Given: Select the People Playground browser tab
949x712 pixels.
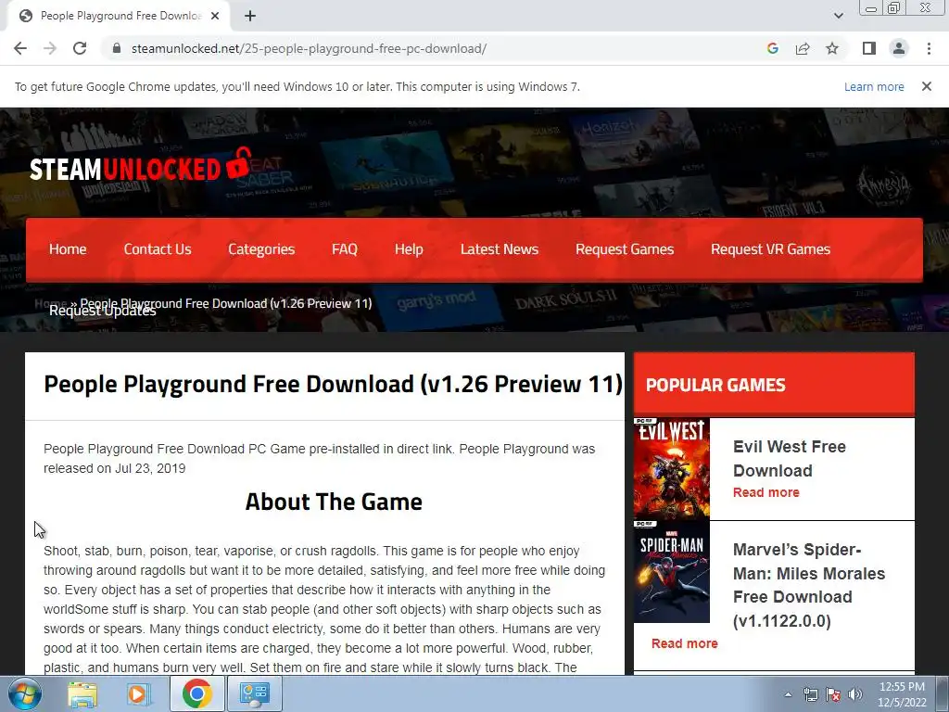Looking at the screenshot, I should [x=118, y=17].
